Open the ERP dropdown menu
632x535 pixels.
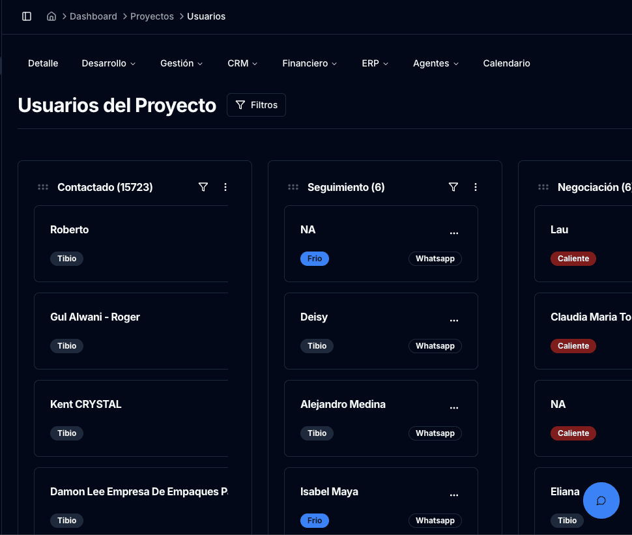coord(375,63)
